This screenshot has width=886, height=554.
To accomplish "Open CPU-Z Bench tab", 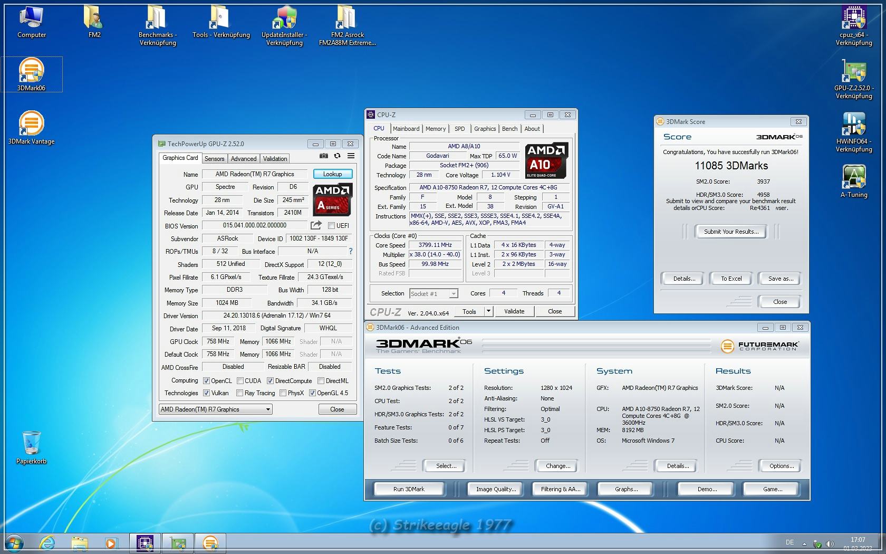I will (509, 129).
